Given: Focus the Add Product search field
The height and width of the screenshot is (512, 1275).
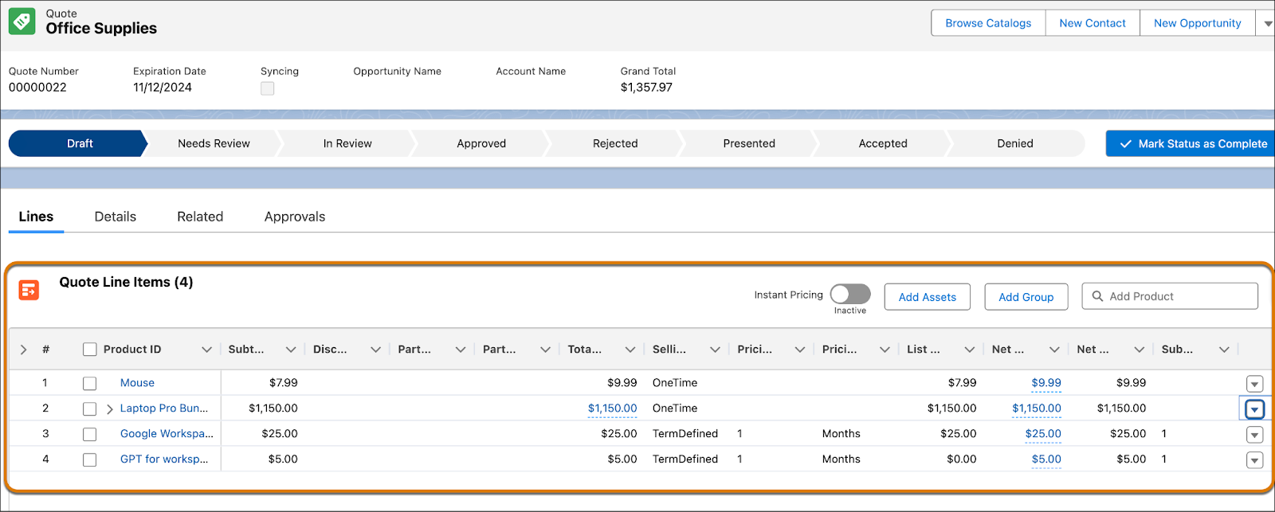Looking at the screenshot, I should coord(1170,296).
